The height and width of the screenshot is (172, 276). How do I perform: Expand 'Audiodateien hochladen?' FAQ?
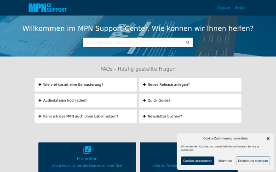point(86,100)
